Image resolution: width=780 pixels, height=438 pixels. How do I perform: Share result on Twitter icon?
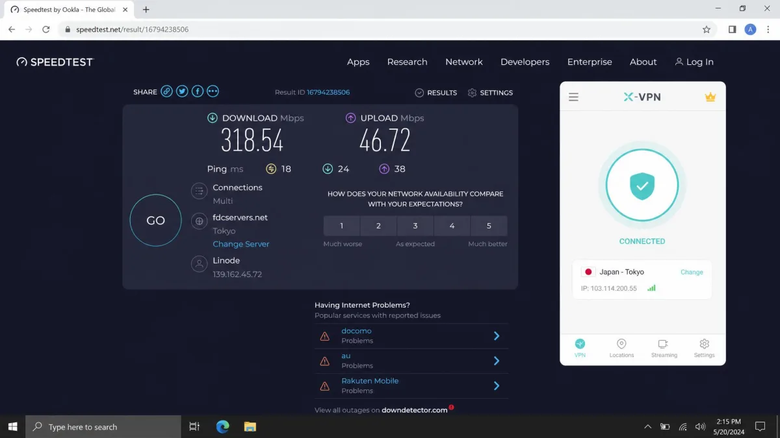182,91
